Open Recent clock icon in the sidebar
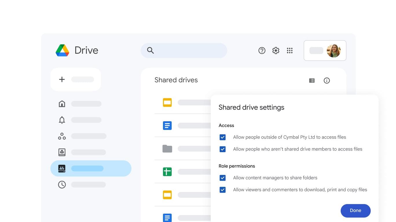Viewport: 396px width, 222px height. coord(62,184)
